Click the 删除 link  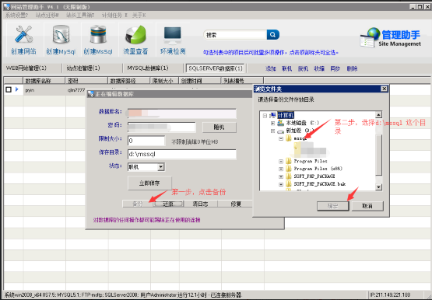352,68
